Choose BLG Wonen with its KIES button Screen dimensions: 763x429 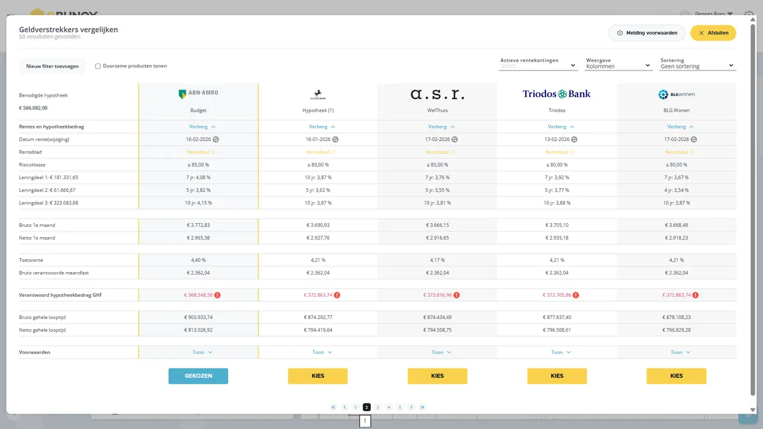[677, 376]
